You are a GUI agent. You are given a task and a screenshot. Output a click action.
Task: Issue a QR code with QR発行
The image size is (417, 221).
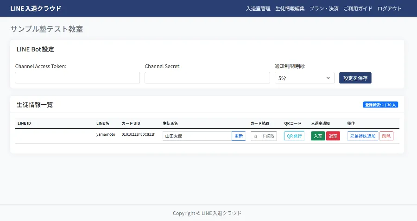point(294,136)
